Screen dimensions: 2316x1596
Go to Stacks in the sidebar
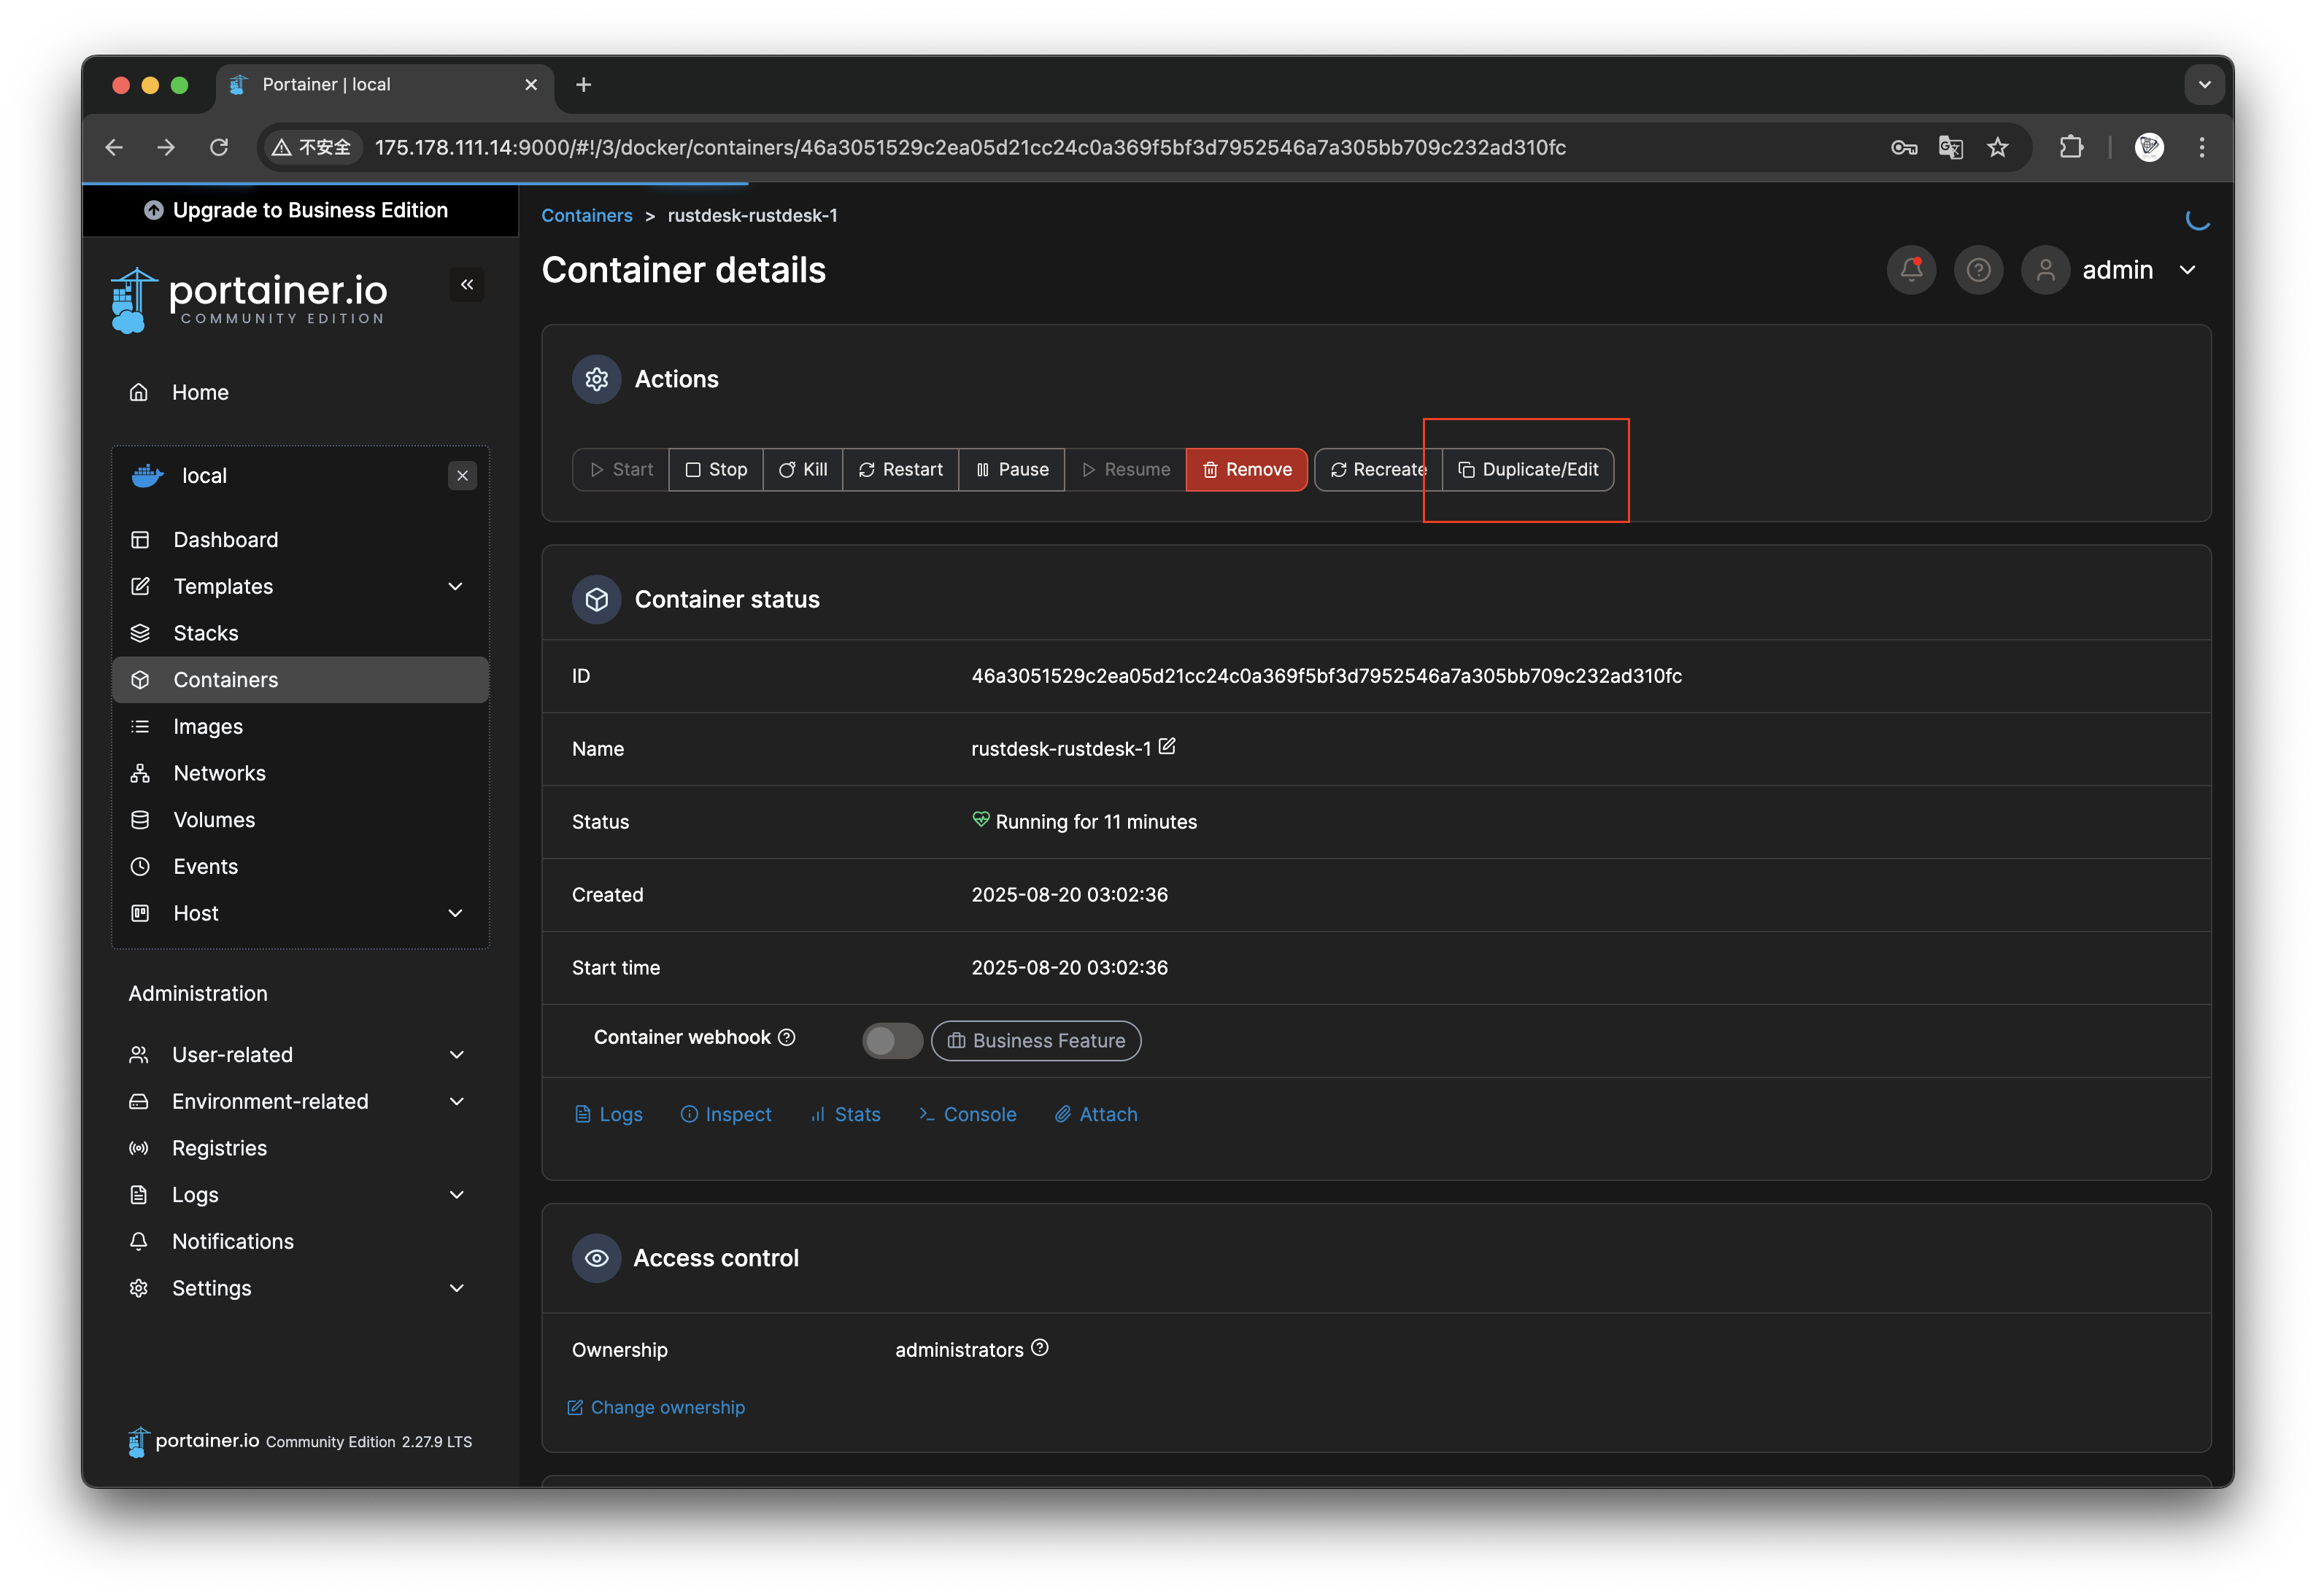pyautogui.click(x=206, y=633)
